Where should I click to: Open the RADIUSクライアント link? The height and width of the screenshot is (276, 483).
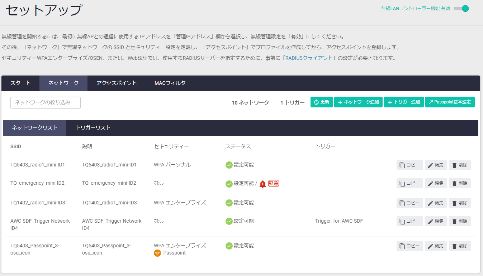click(309, 58)
